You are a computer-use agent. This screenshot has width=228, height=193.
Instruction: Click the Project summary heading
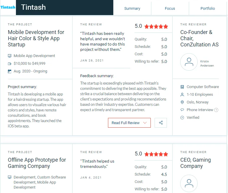[x=22, y=87]
